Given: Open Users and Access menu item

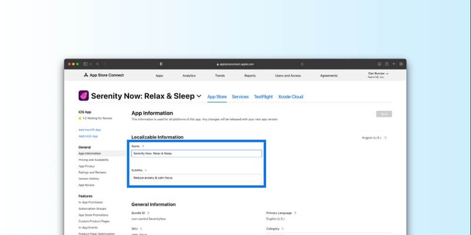Looking at the screenshot, I should click(x=288, y=76).
